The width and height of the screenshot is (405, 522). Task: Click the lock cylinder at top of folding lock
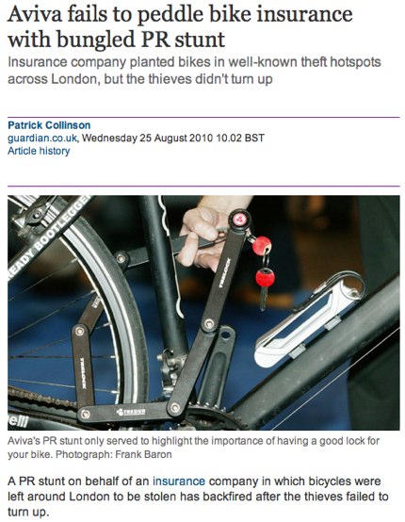point(239,219)
